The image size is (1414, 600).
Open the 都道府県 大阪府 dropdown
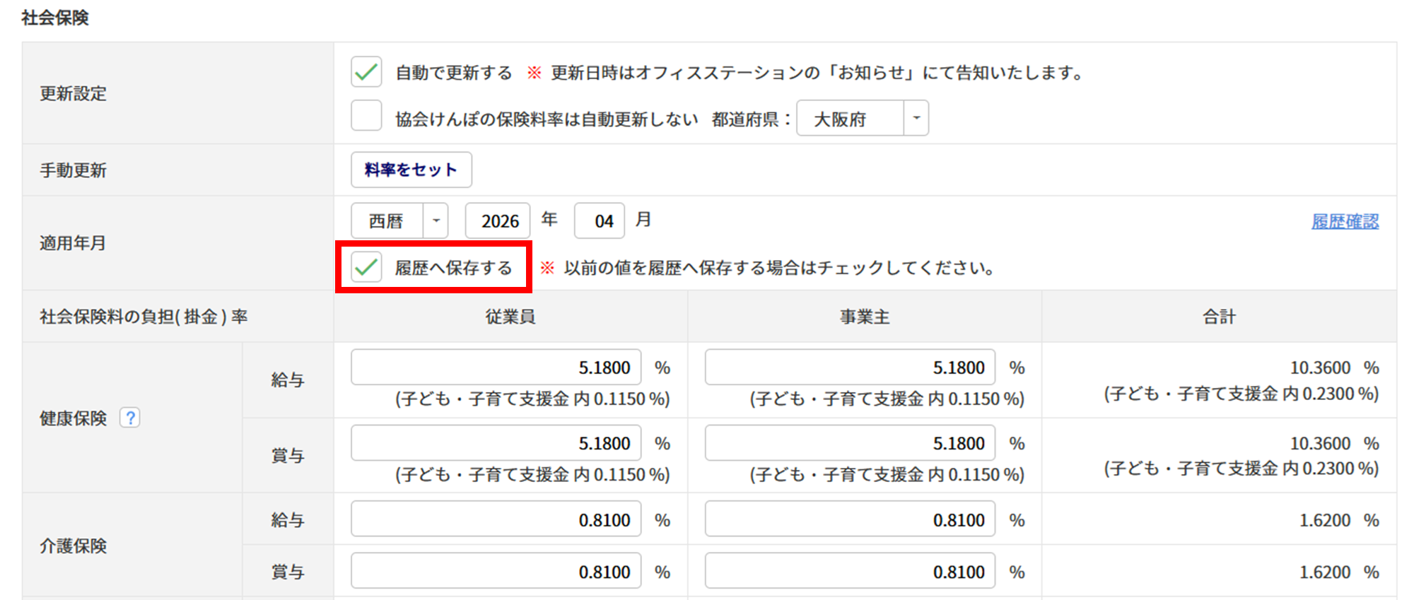[x=862, y=118]
